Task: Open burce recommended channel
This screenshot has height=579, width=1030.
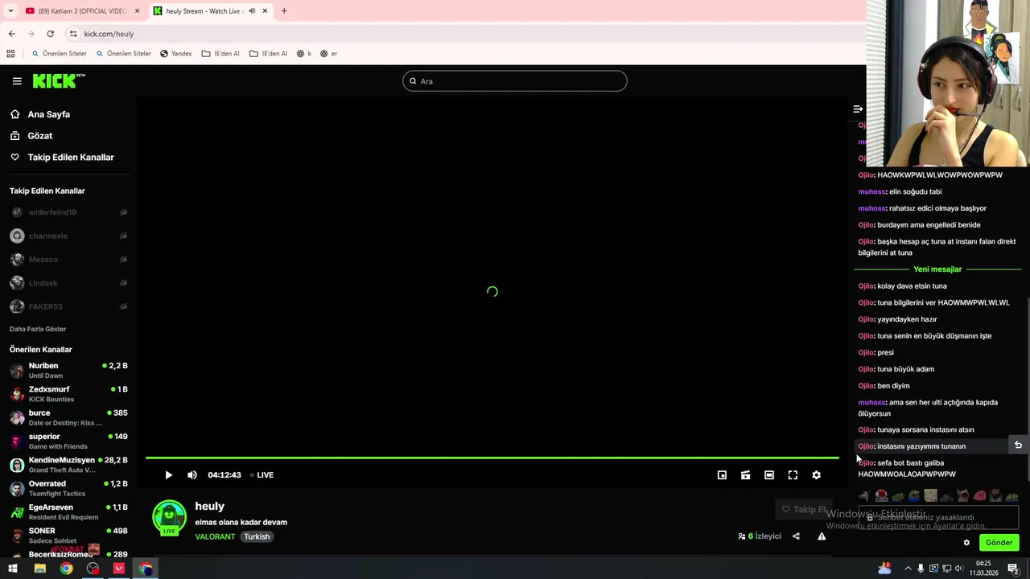Action: tap(68, 417)
